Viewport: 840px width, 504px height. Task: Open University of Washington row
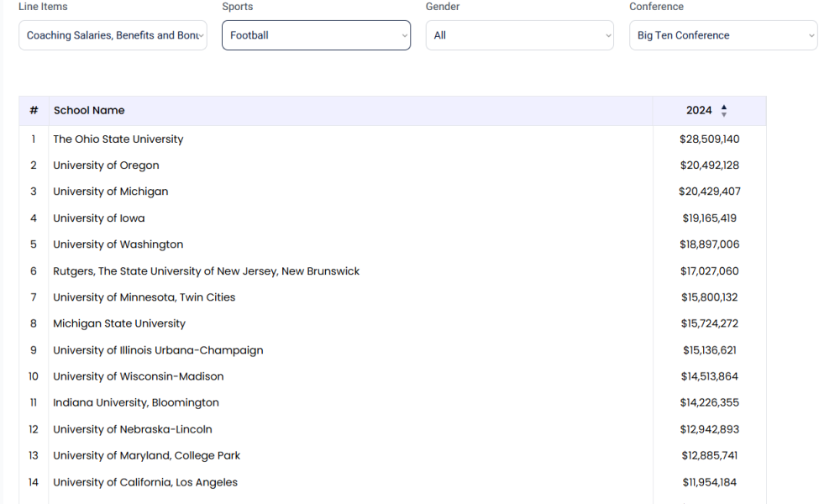pyautogui.click(x=118, y=244)
